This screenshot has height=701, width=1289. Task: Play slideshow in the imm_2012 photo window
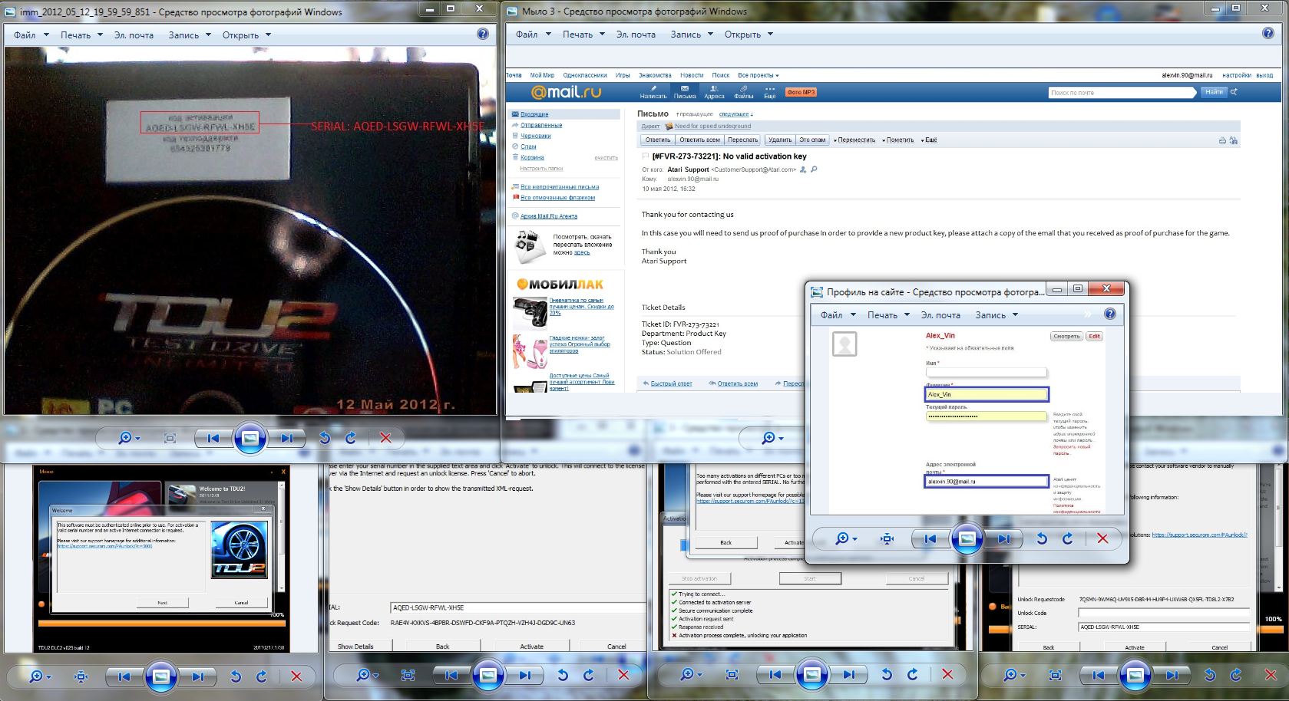pos(250,438)
